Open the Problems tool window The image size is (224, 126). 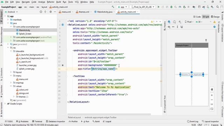[22, 121]
